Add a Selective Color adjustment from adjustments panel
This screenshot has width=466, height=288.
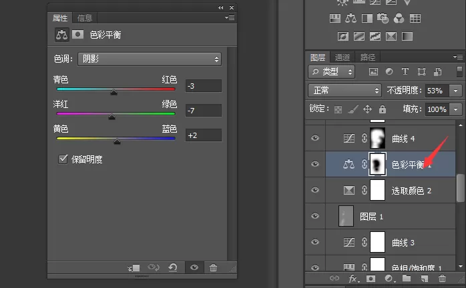click(x=391, y=37)
